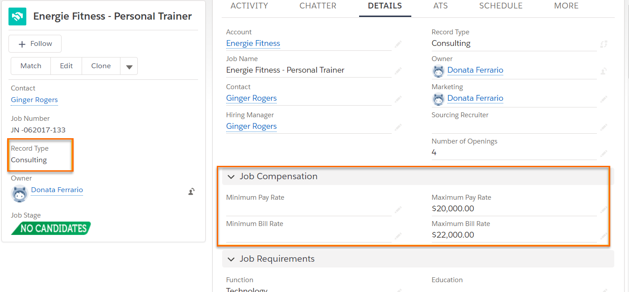This screenshot has width=629, height=292.
Task: Click Consulting value in Details Record Type field
Action: click(x=451, y=43)
